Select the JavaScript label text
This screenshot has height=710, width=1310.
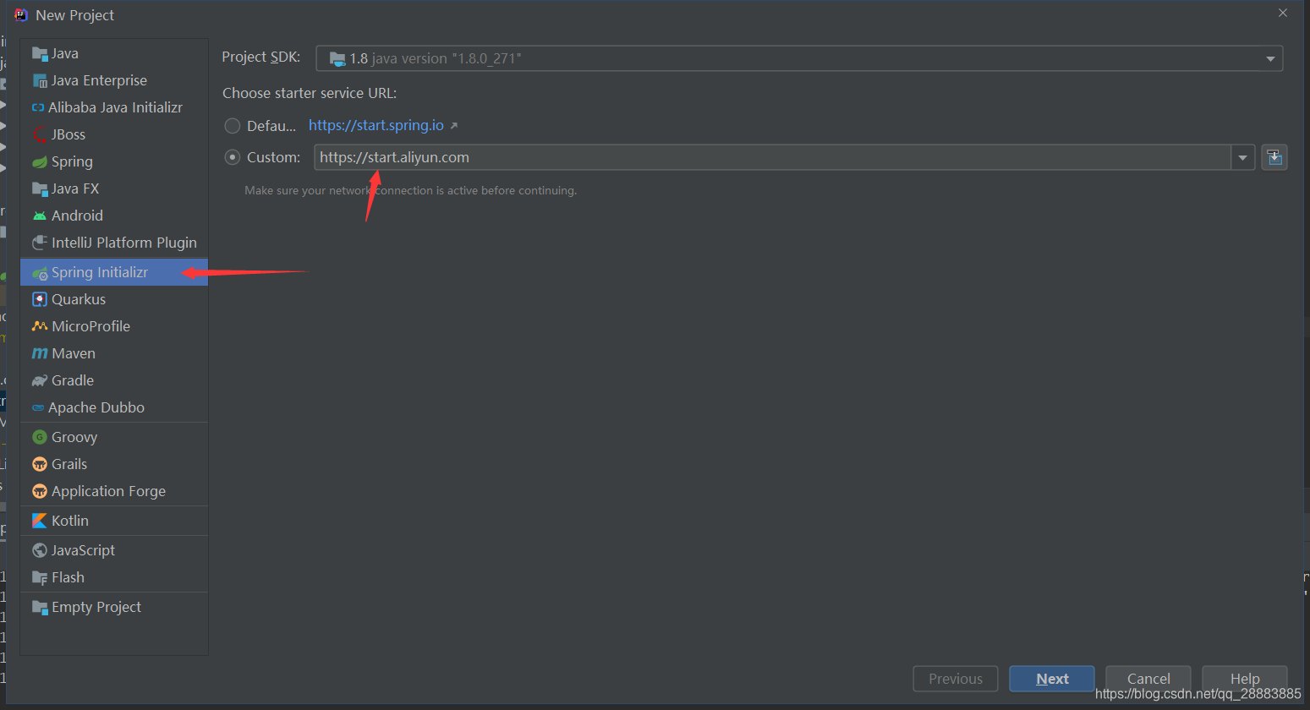pos(83,550)
